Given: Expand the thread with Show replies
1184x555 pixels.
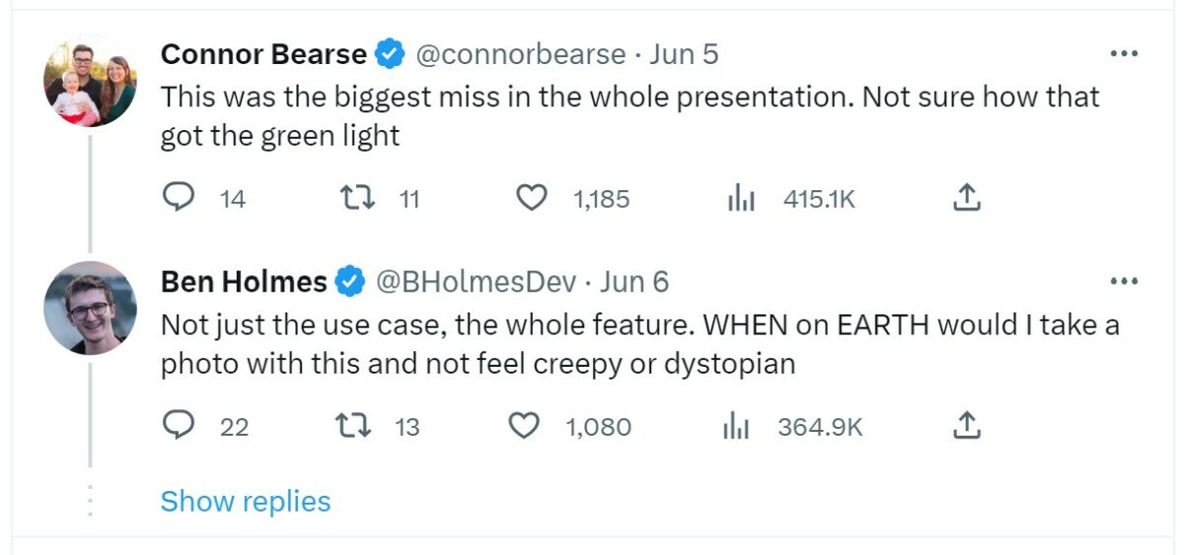Looking at the screenshot, I should click(246, 502).
